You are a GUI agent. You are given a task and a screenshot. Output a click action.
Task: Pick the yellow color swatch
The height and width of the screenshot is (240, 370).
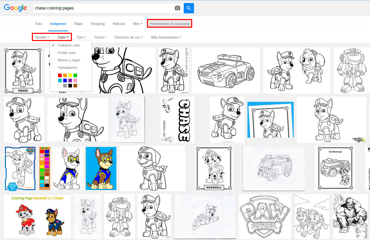70,75
